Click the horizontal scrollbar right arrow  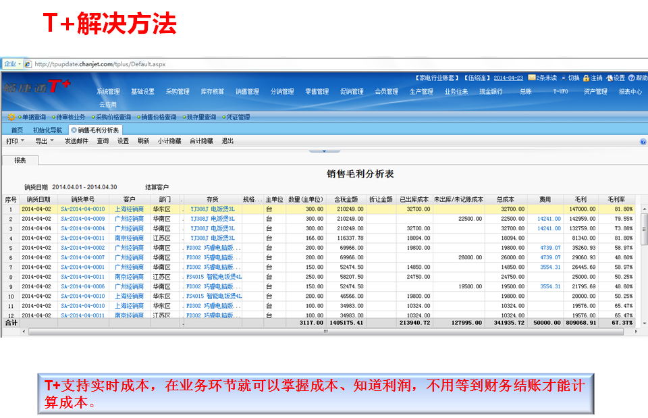[x=636, y=332]
